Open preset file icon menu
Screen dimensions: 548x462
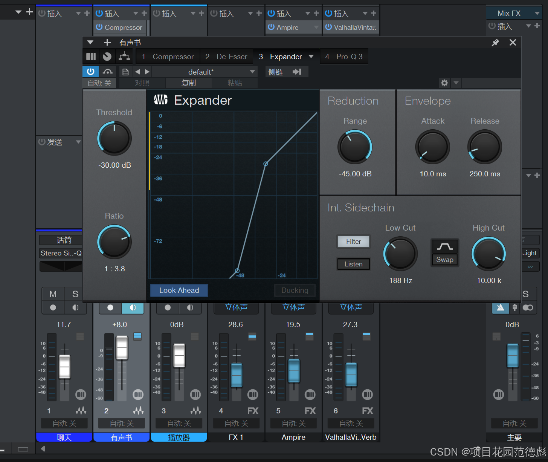[x=125, y=72]
